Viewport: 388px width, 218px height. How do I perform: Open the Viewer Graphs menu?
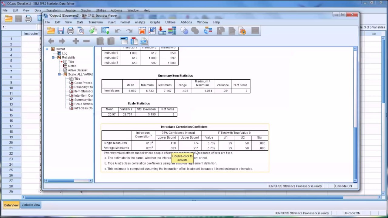tap(155, 22)
